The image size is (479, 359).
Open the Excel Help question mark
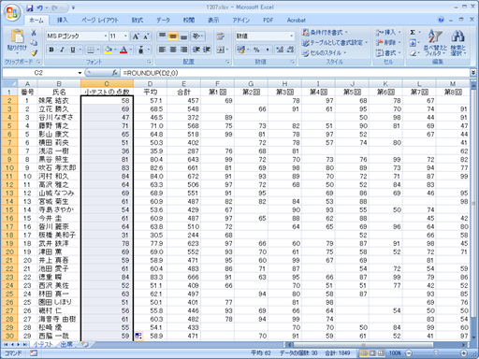pyautogui.click(x=441, y=20)
